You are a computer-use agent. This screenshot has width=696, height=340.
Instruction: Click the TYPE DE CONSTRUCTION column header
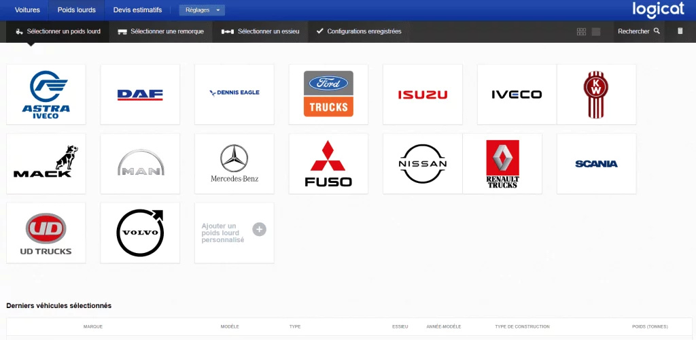(x=523, y=326)
